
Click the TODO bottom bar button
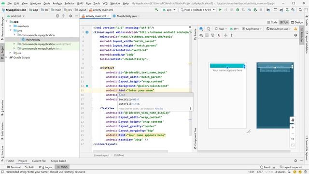tap(62, 167)
